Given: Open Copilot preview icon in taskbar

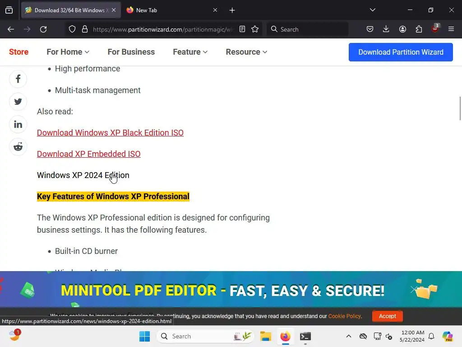Looking at the screenshot, I should [448, 336].
